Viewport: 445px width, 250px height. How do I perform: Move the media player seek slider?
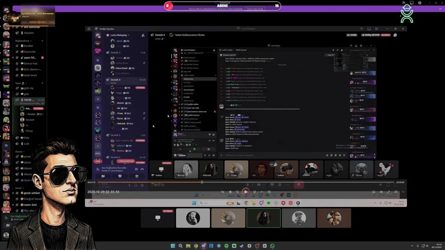(202, 182)
